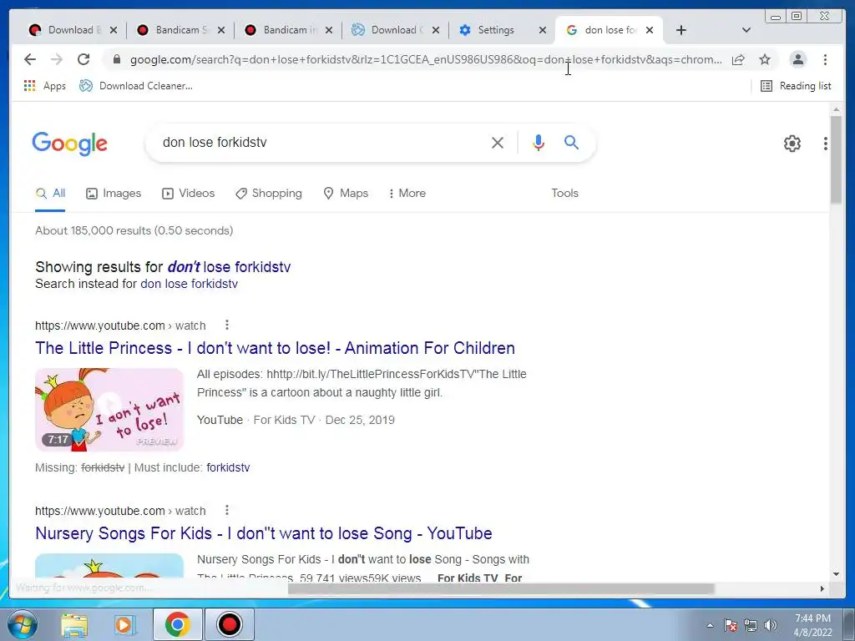This screenshot has height=641, width=855.
Task: Open the Chrome profile avatar menu
Action: (797, 59)
